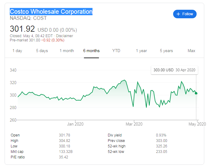Switch to YTD view

[x=116, y=51]
